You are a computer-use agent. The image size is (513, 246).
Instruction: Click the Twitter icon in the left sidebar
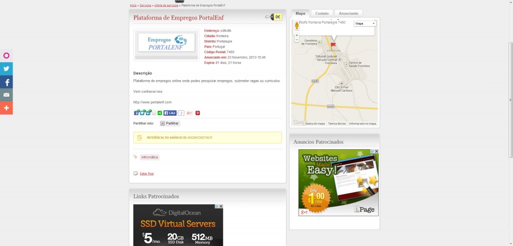pos(6,69)
